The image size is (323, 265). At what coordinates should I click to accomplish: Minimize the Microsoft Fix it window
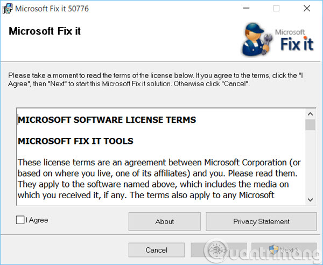(248, 9)
